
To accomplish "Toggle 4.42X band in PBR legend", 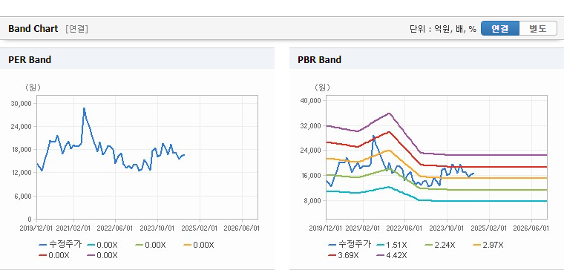I will [x=392, y=255].
